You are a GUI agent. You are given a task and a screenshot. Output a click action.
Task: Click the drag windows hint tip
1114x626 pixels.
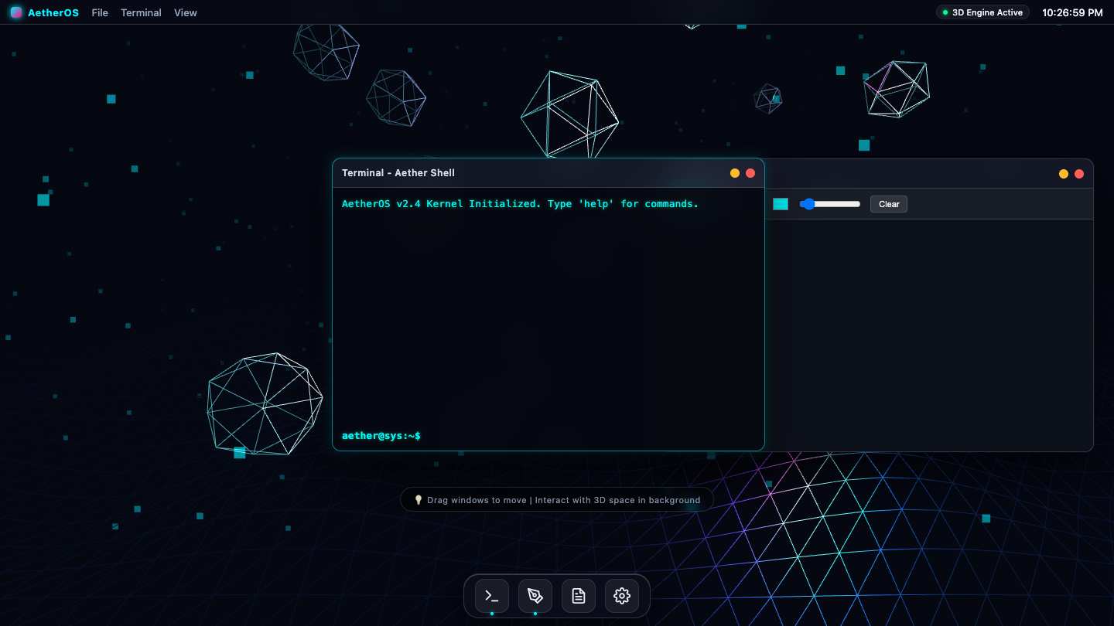(x=557, y=500)
